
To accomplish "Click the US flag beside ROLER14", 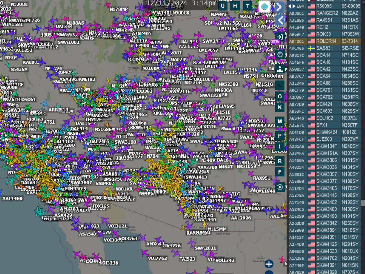I will click(x=311, y=41).
